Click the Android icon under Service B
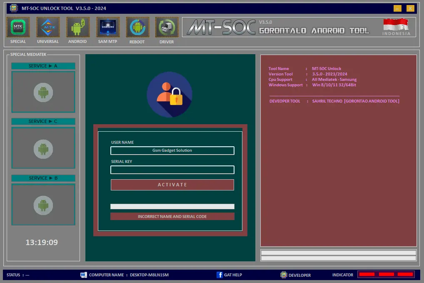 click(43, 205)
